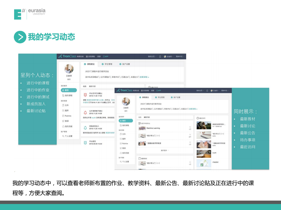Click 查看课程 link in the rear window
Image resolution: width=281 pixels, height=210 pixels.
tap(144, 77)
